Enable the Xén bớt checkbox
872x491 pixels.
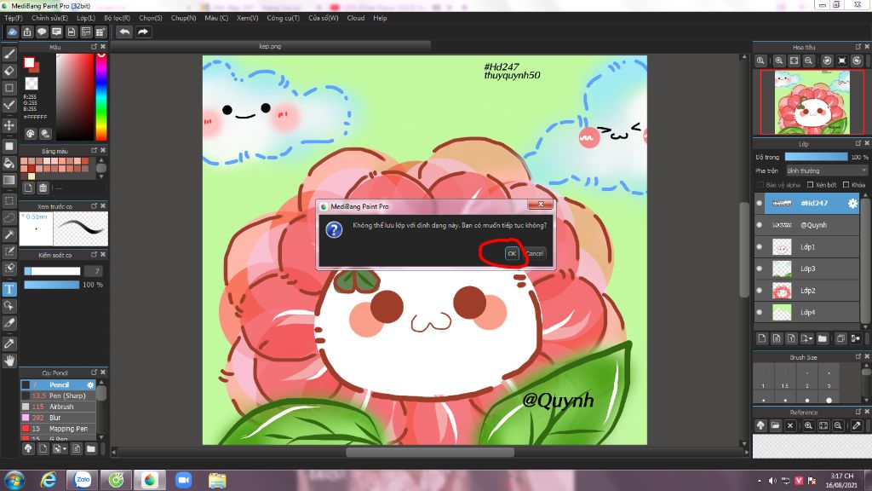(811, 185)
